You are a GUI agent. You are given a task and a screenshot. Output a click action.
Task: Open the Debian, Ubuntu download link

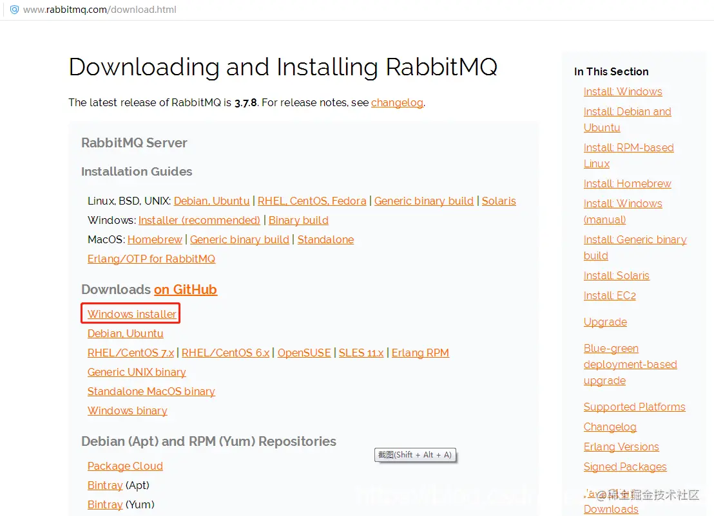pos(125,333)
